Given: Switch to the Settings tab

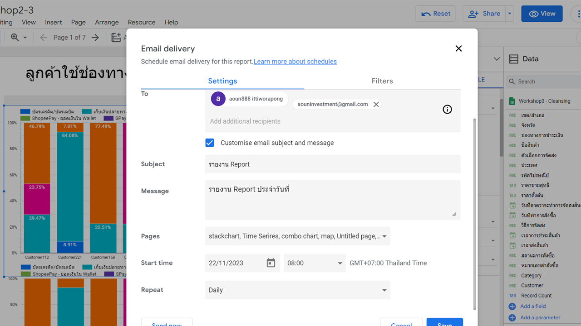Looking at the screenshot, I should click(x=222, y=81).
